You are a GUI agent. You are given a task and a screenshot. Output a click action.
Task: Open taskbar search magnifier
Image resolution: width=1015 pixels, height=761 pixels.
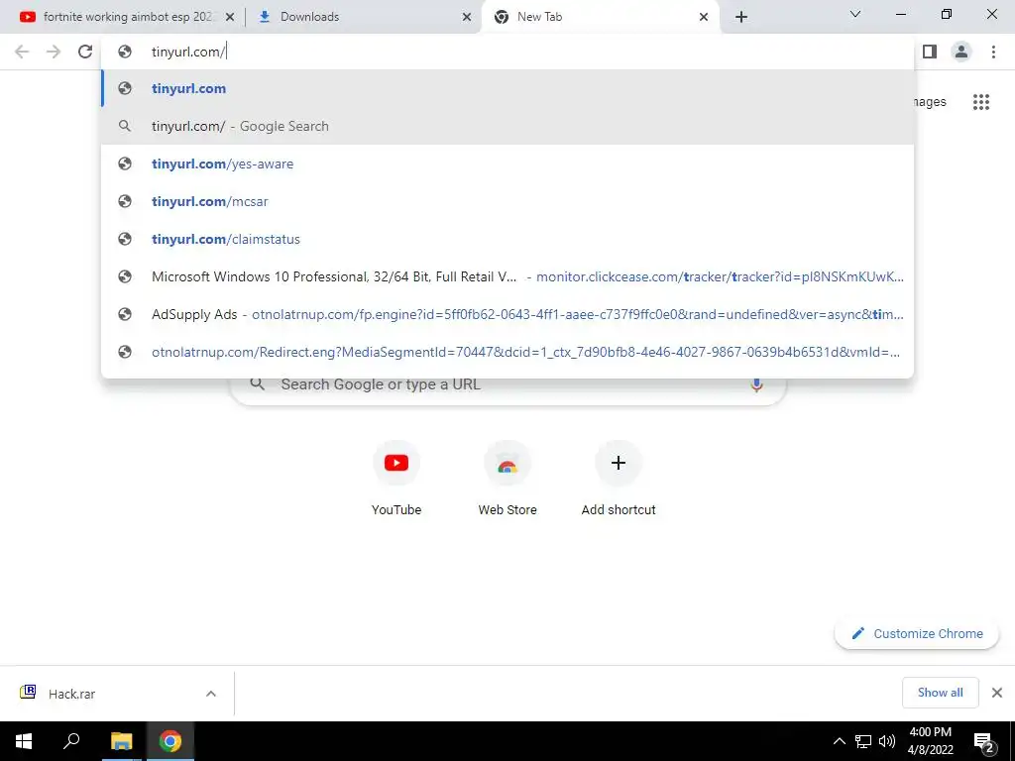(71, 741)
